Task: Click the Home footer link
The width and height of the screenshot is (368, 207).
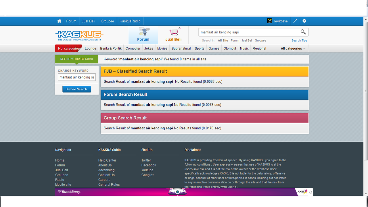Action: pyautogui.click(x=60, y=160)
